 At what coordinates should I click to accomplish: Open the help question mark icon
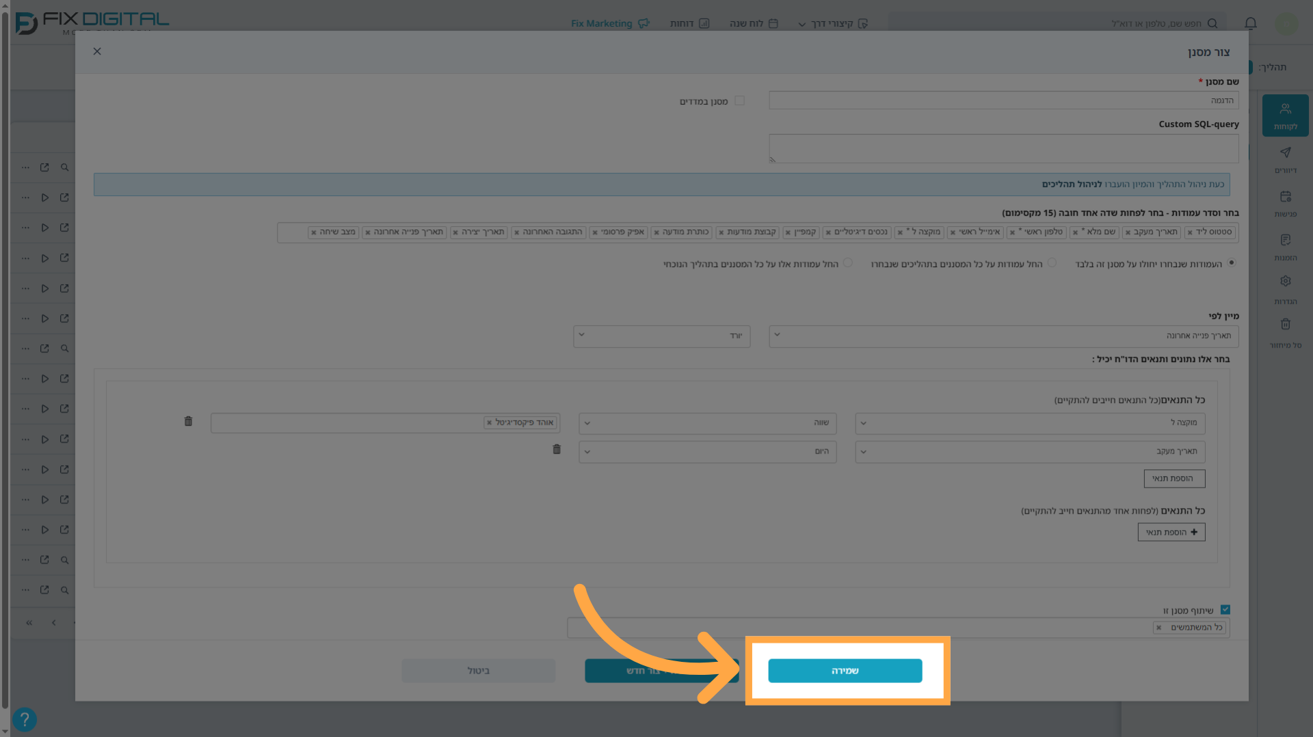pyautogui.click(x=24, y=719)
